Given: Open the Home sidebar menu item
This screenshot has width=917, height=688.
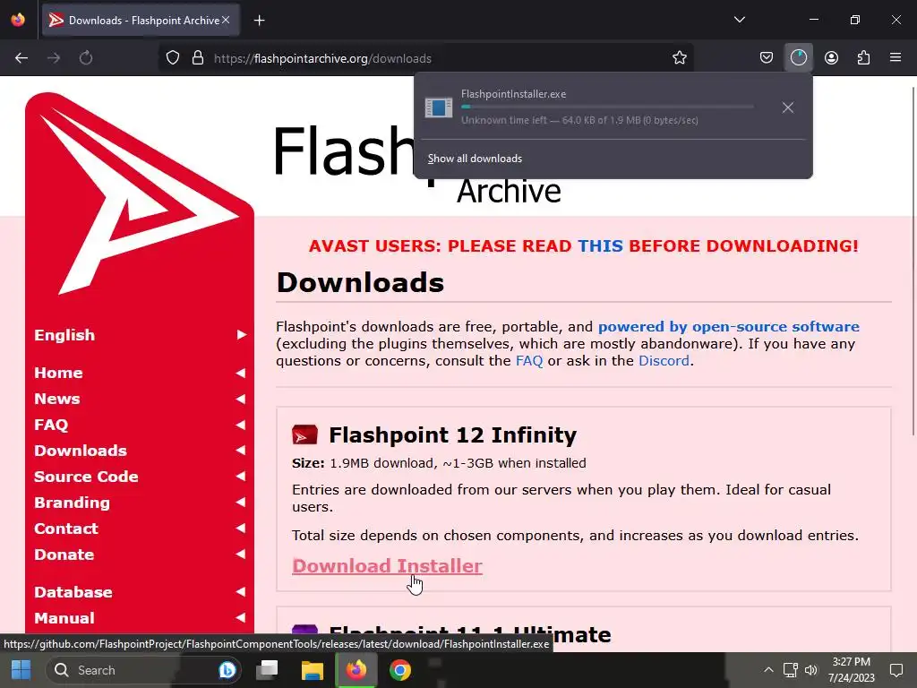Looking at the screenshot, I should pos(140,374).
